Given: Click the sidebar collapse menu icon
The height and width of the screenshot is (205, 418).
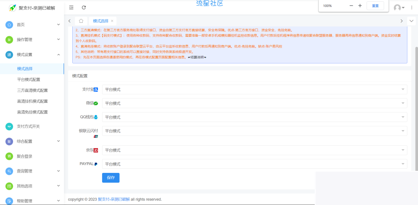Looking at the screenshot, I should [x=71, y=7].
